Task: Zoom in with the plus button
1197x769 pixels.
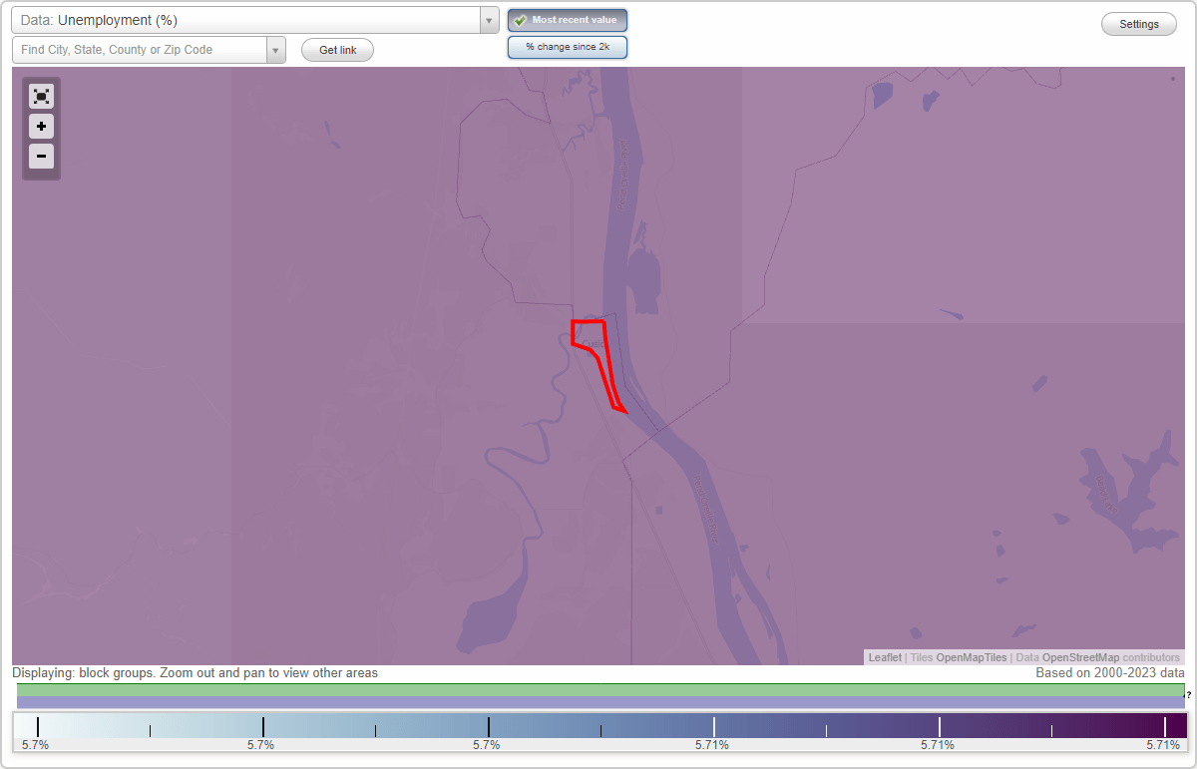Action: point(41,127)
